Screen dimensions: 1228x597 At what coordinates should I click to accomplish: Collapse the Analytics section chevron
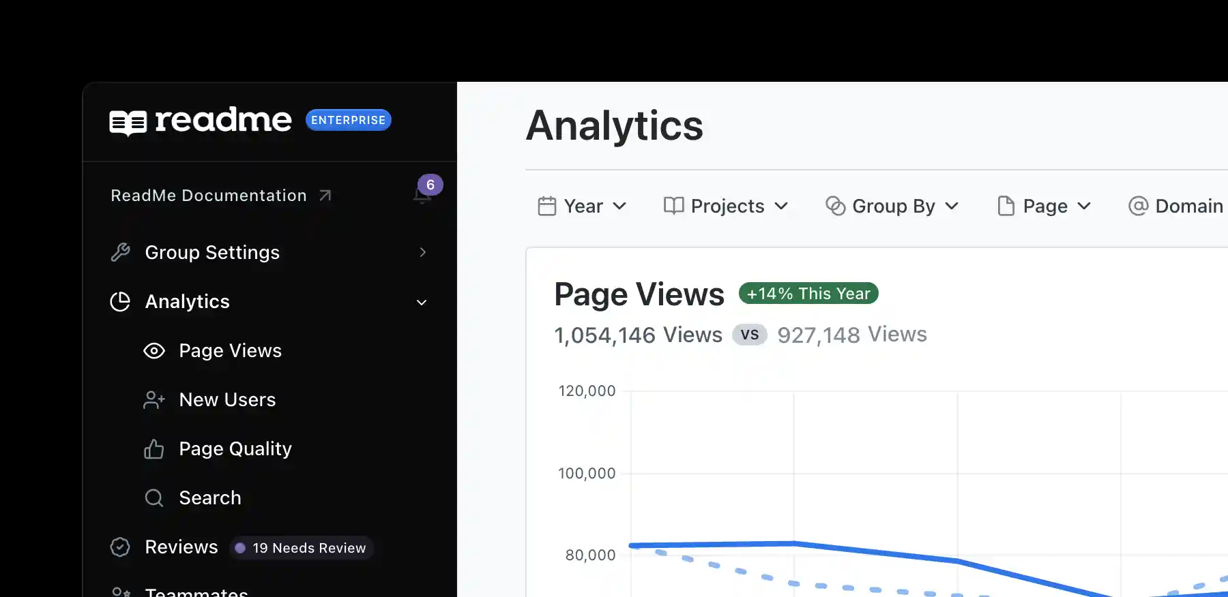coord(422,302)
